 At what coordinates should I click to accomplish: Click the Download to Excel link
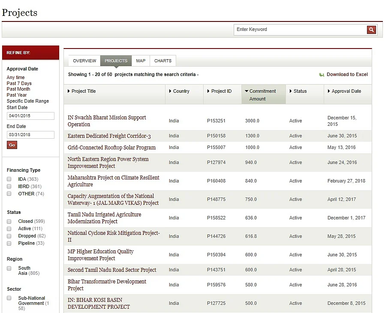pos(347,75)
